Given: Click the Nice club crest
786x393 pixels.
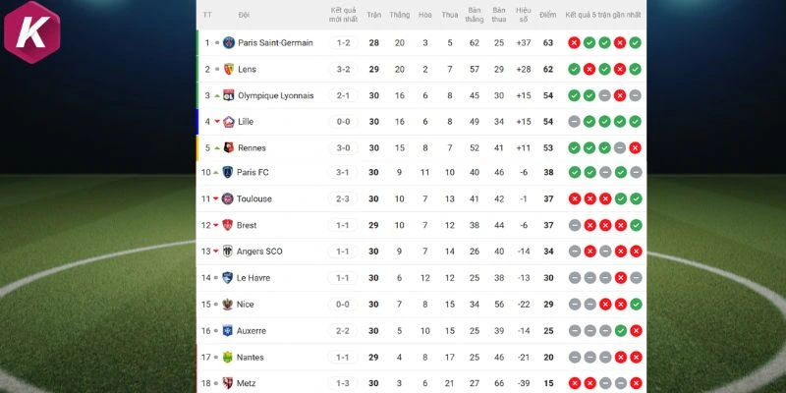Looking at the screenshot, I should (x=229, y=304).
